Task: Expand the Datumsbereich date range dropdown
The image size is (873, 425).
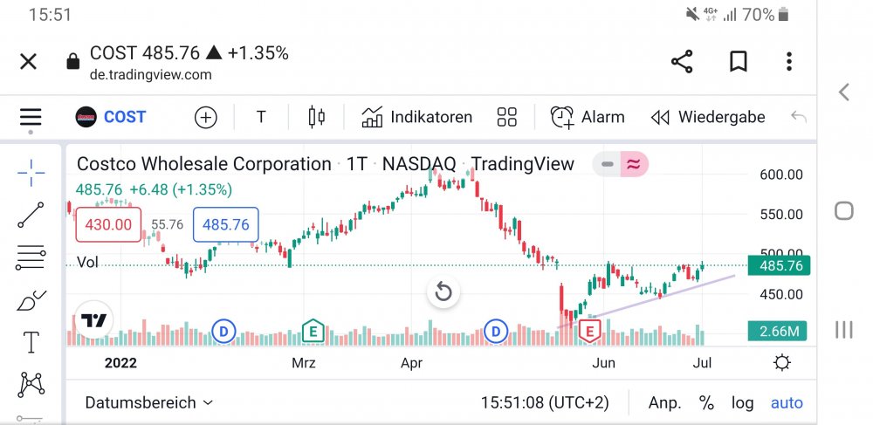Action: [148, 403]
